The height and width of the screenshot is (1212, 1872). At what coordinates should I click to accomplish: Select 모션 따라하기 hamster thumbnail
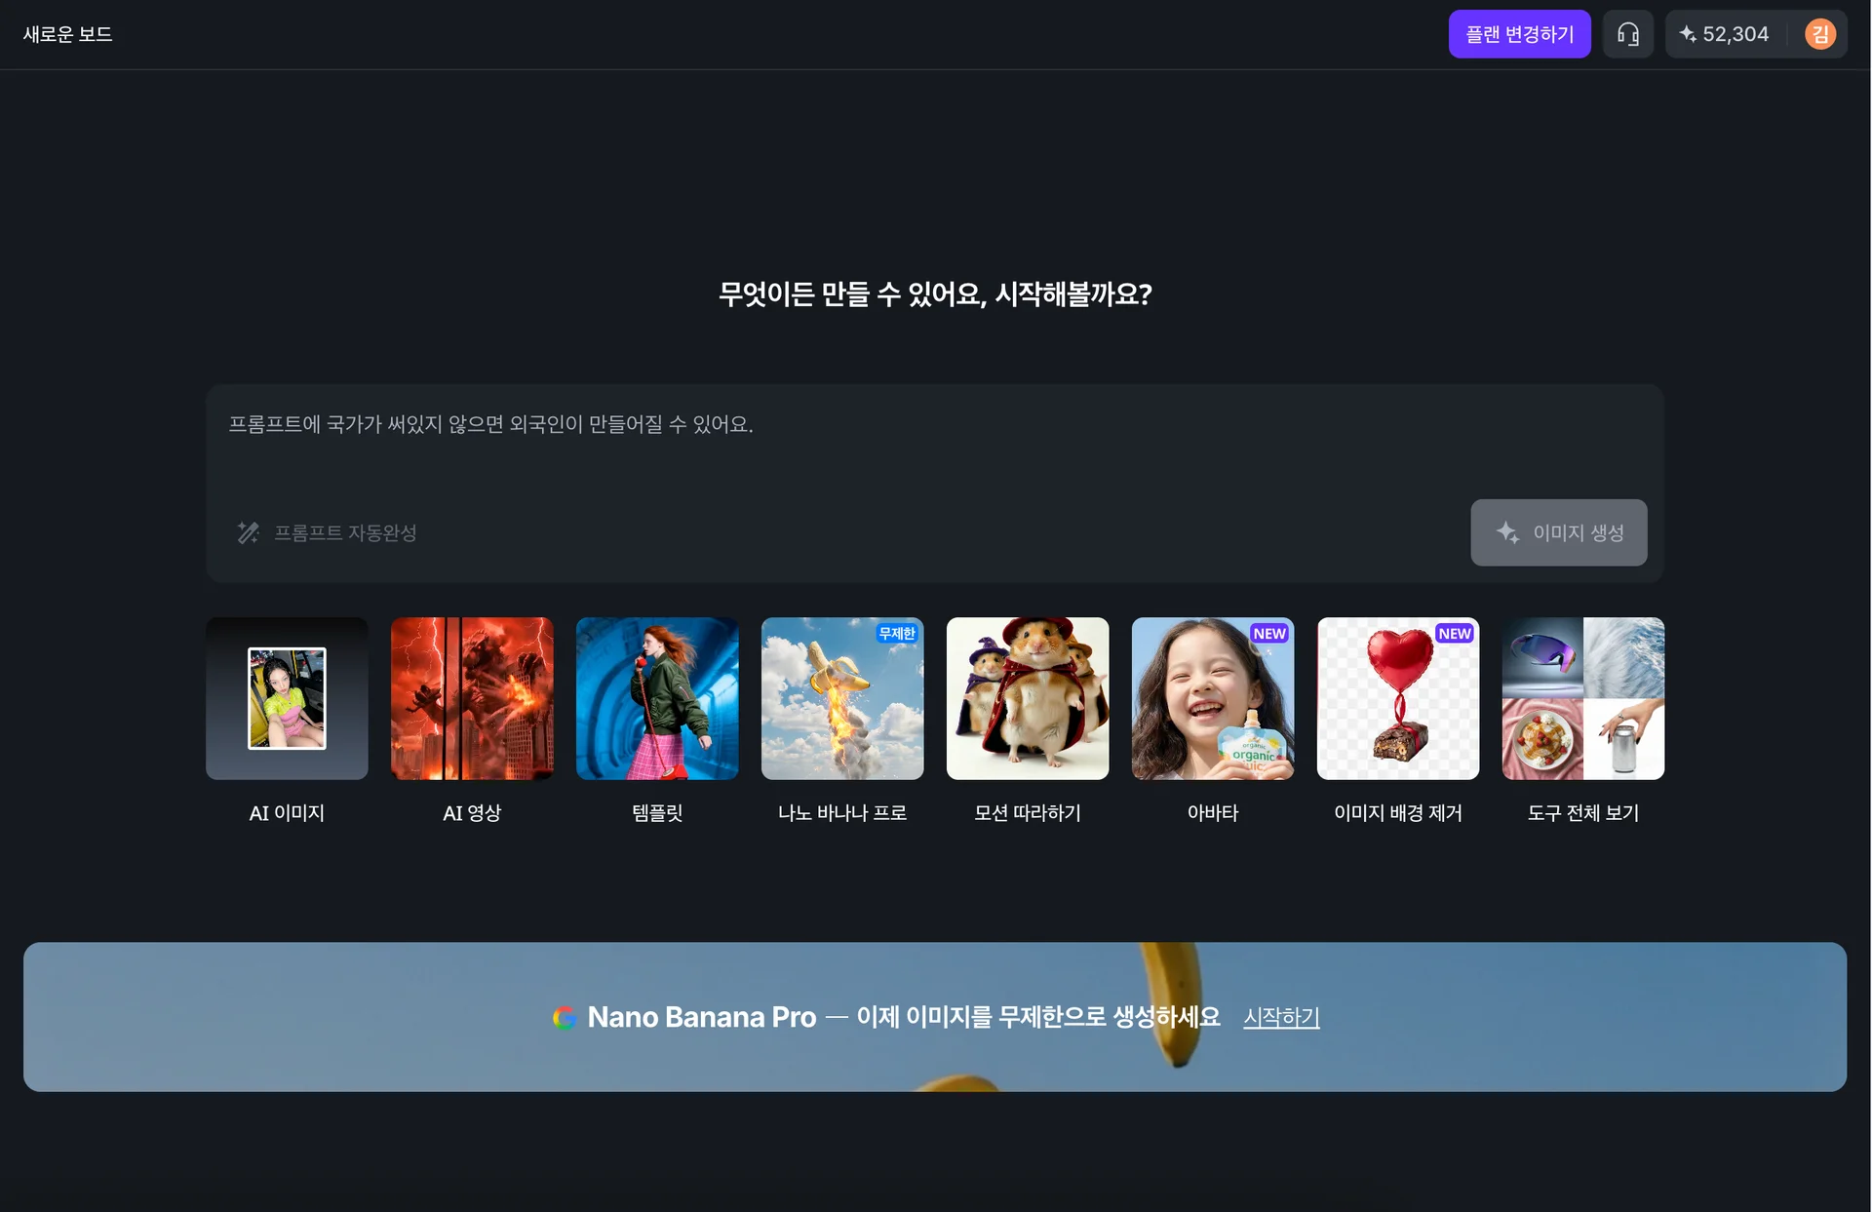[1028, 698]
